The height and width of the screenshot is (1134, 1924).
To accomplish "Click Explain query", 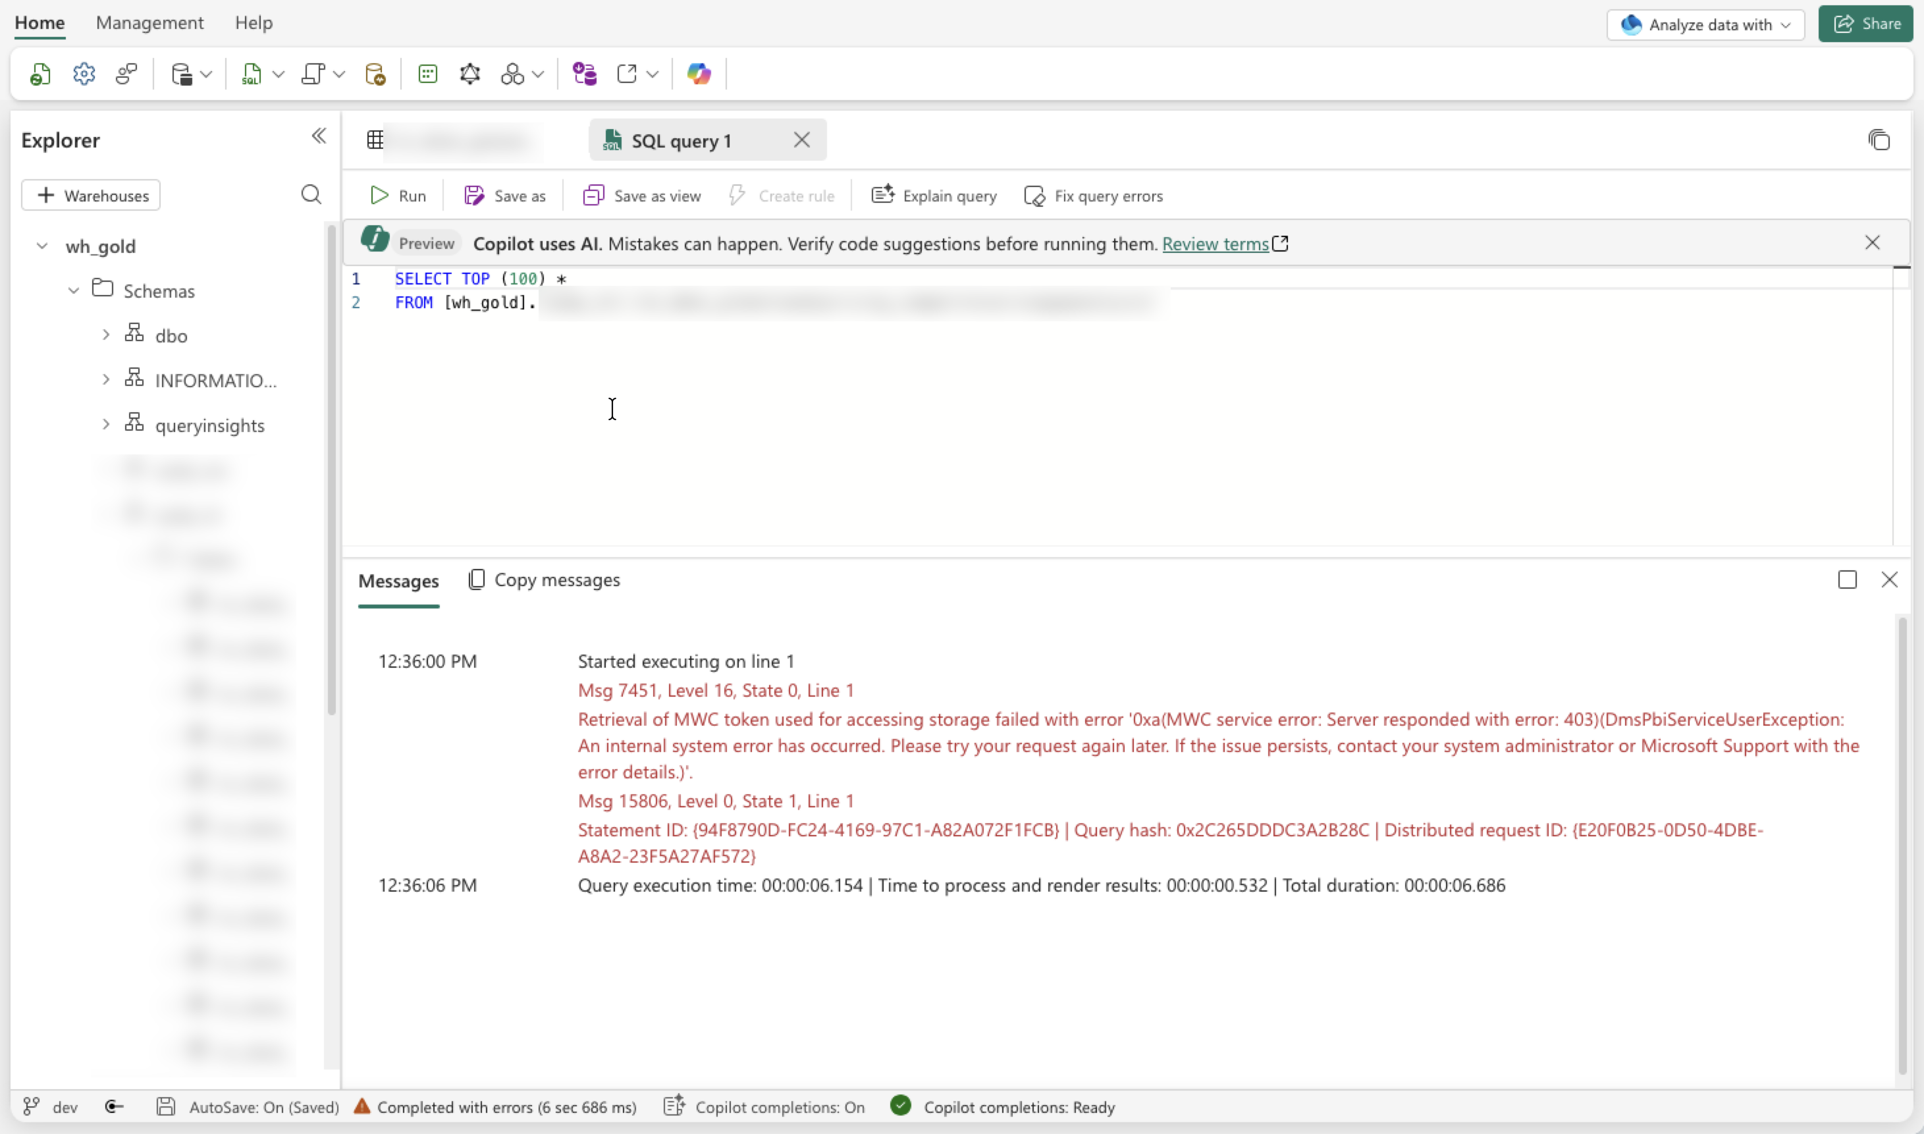I will (934, 196).
